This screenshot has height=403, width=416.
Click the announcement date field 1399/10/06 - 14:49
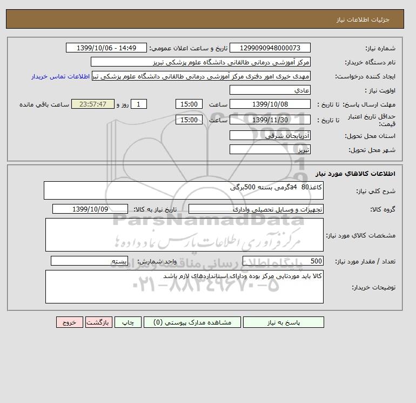coord(106,48)
